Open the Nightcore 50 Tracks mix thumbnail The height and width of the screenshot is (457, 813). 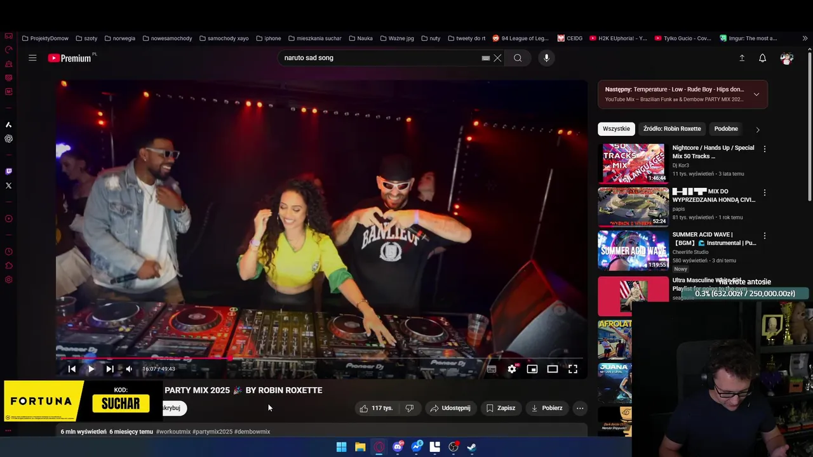click(633, 163)
